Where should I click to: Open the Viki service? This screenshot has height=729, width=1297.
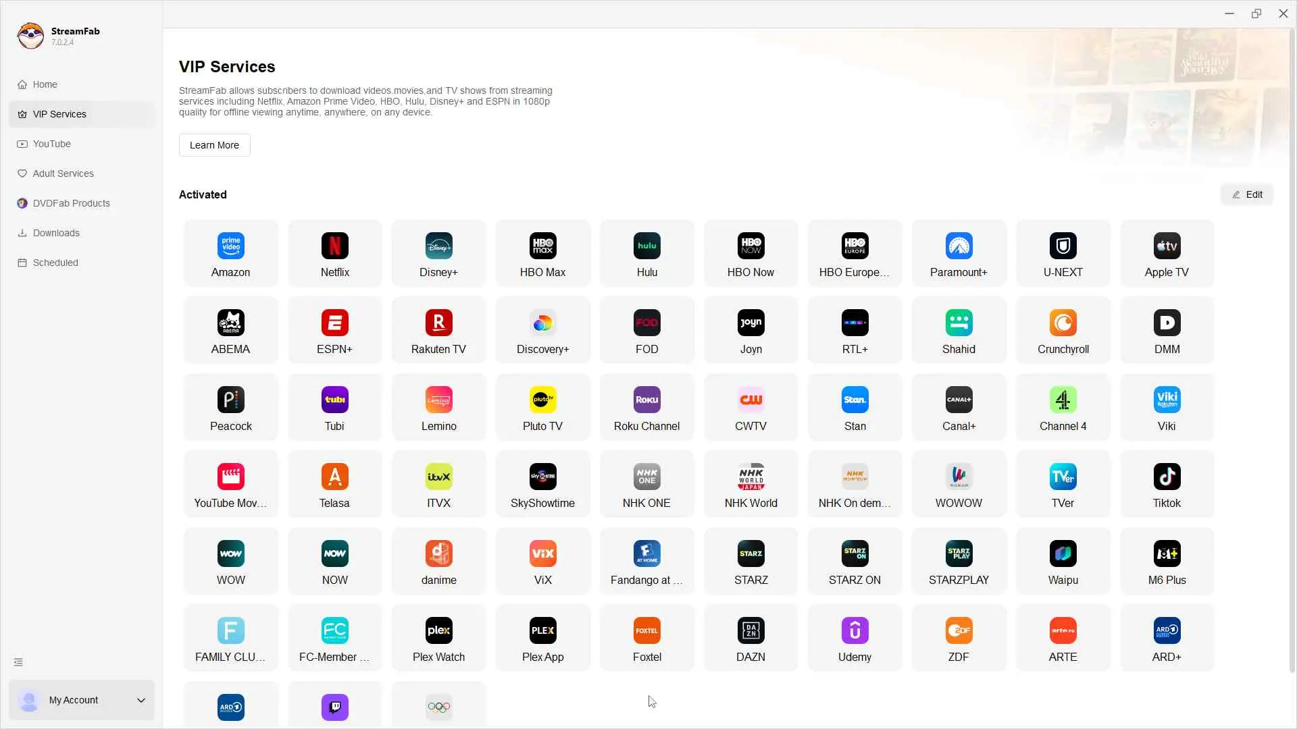tap(1167, 408)
